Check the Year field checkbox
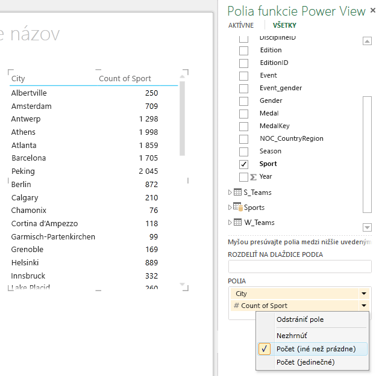The height and width of the screenshot is (376, 379). [x=243, y=177]
